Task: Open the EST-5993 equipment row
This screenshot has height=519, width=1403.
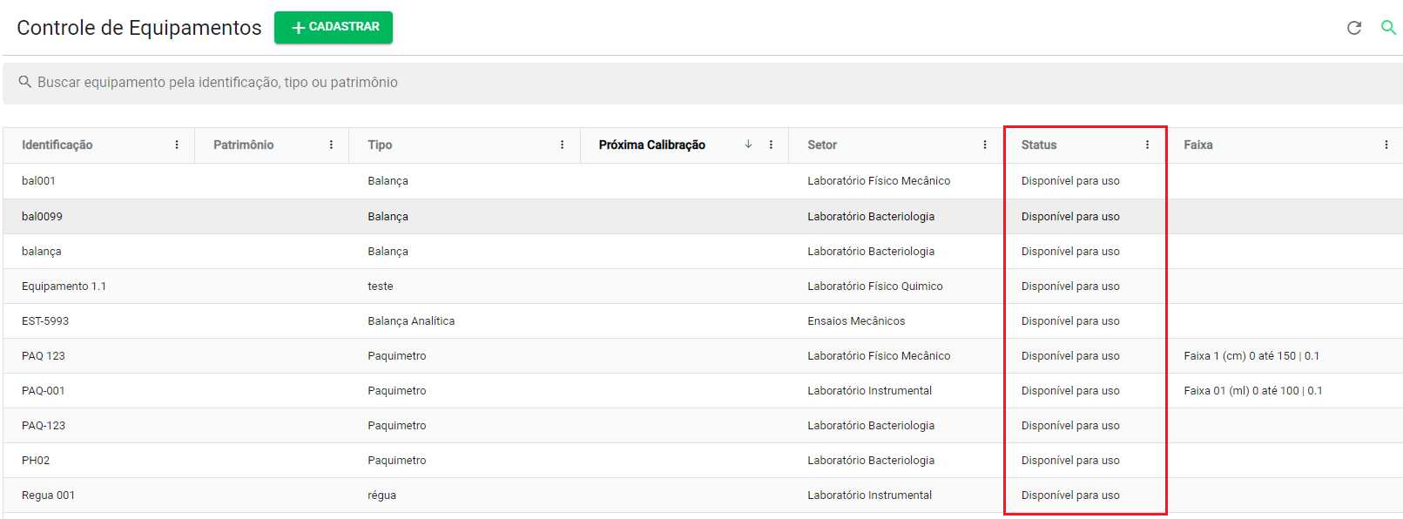Action: click(703, 320)
